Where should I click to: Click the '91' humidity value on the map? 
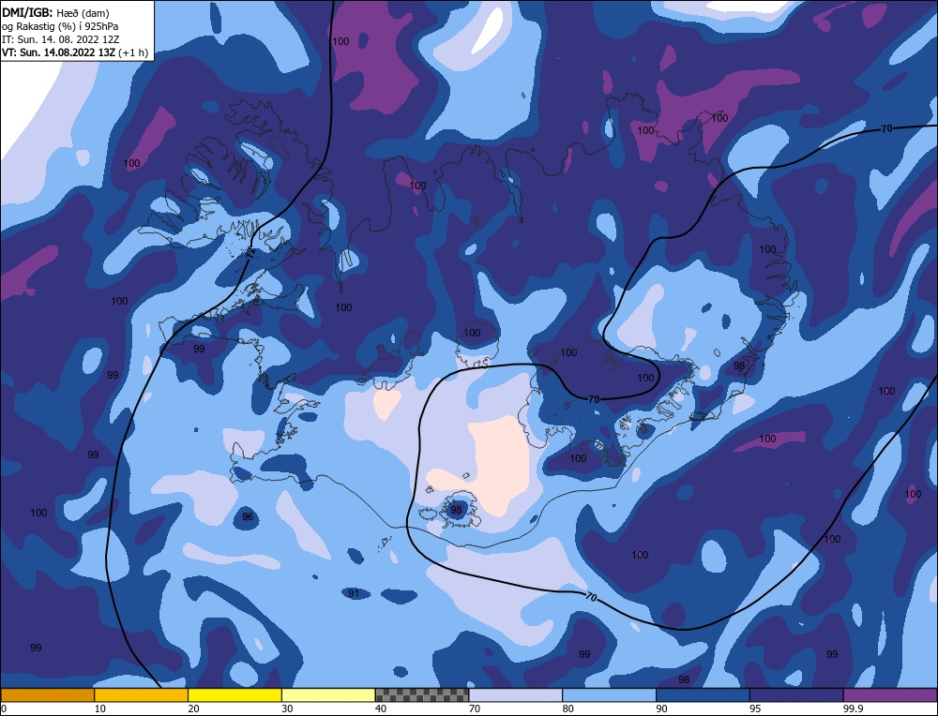(354, 593)
